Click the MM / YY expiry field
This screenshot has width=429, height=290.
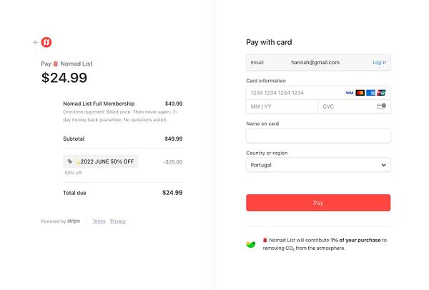[282, 106]
